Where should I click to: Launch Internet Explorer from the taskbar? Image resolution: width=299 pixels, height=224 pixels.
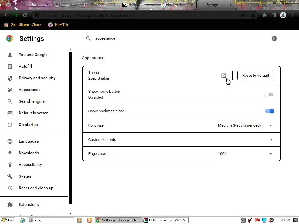[22, 220]
